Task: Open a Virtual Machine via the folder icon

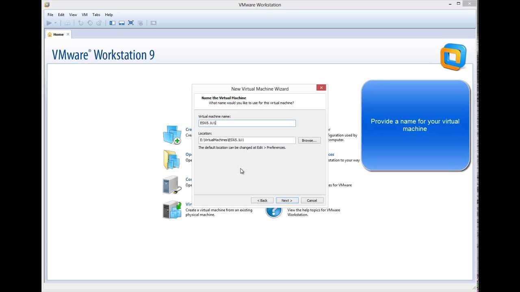Action: point(172,159)
